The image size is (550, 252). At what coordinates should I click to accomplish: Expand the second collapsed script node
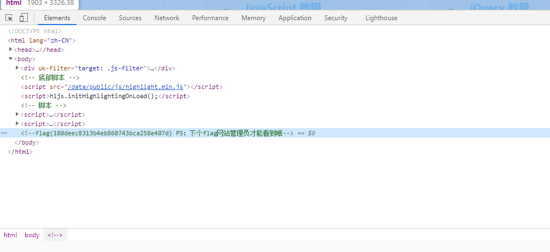(17, 124)
